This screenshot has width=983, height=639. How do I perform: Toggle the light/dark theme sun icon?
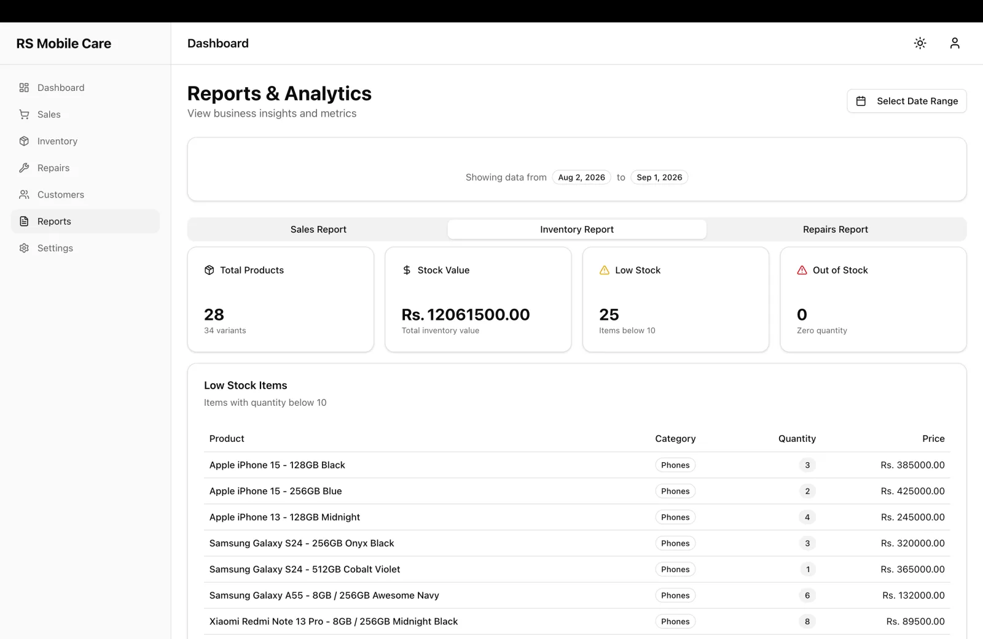point(920,43)
